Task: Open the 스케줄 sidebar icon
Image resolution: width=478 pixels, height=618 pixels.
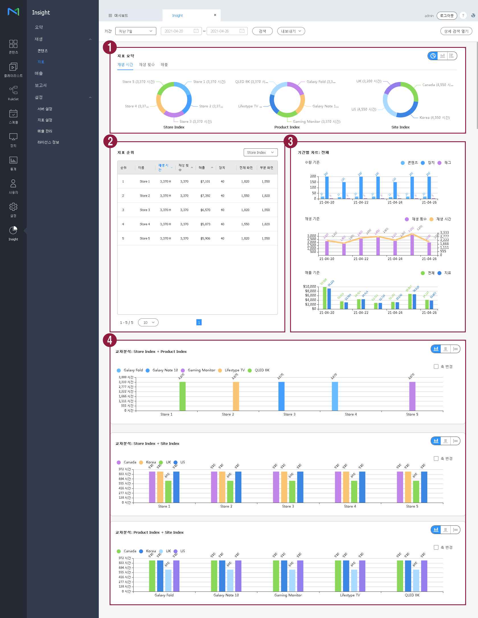Action: (x=13, y=117)
